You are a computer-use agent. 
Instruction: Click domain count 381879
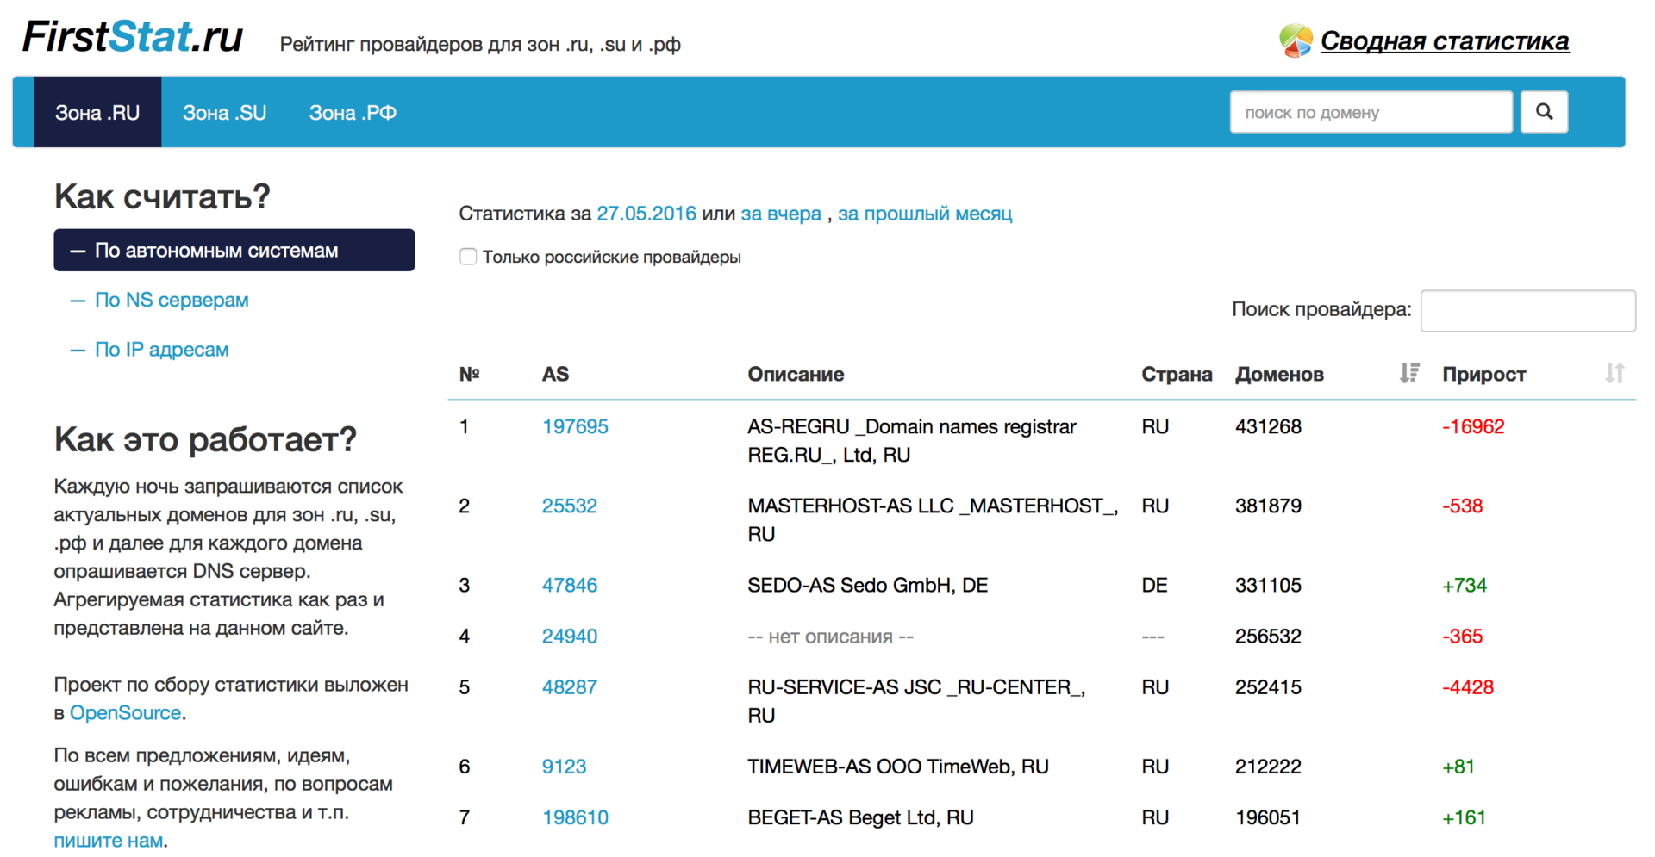coord(1268,506)
